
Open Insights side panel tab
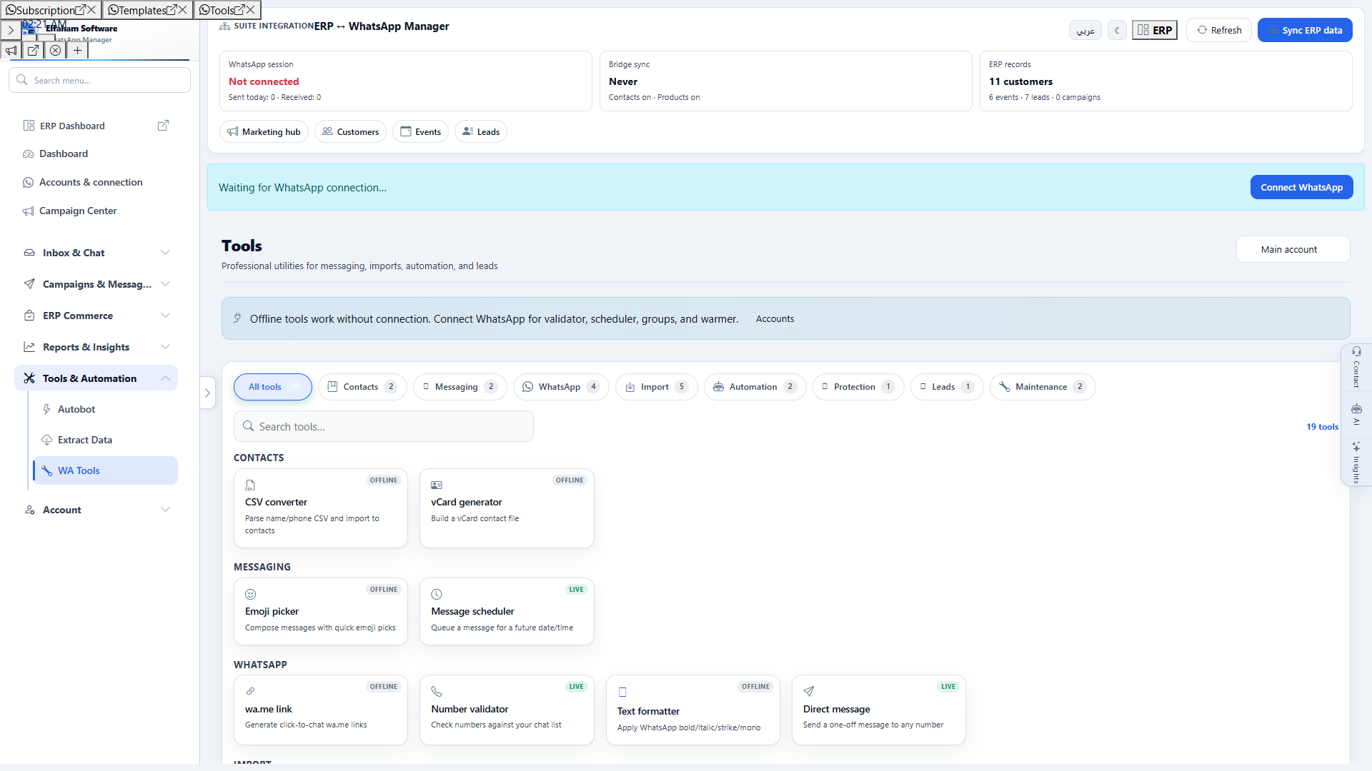1356,463
